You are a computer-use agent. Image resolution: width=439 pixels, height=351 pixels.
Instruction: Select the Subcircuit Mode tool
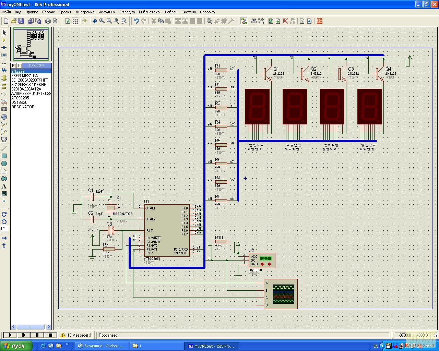click(4, 78)
